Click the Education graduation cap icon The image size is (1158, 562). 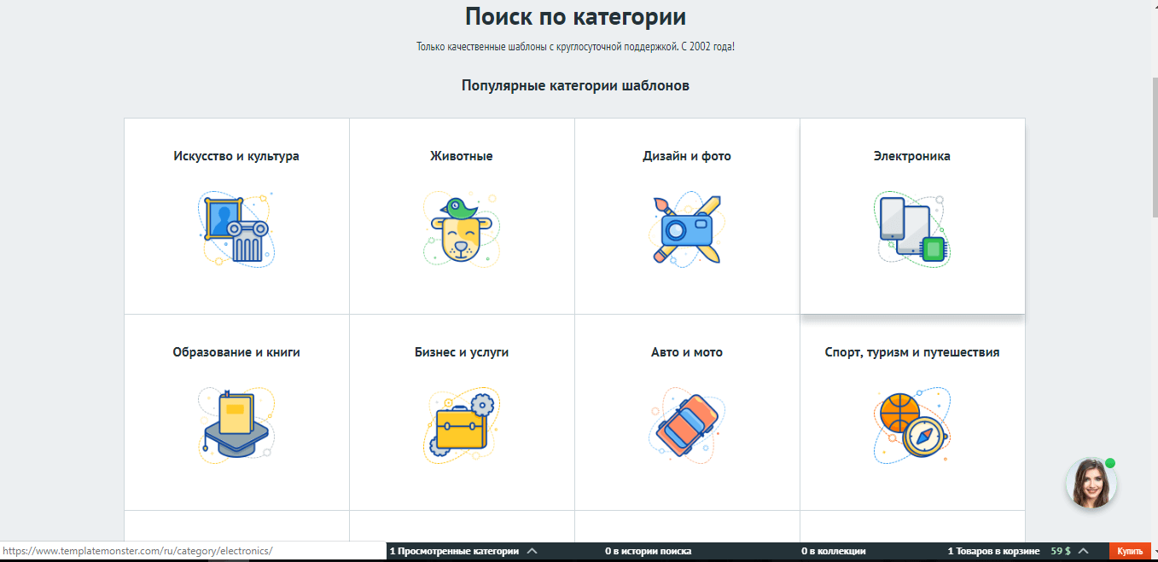click(x=236, y=426)
